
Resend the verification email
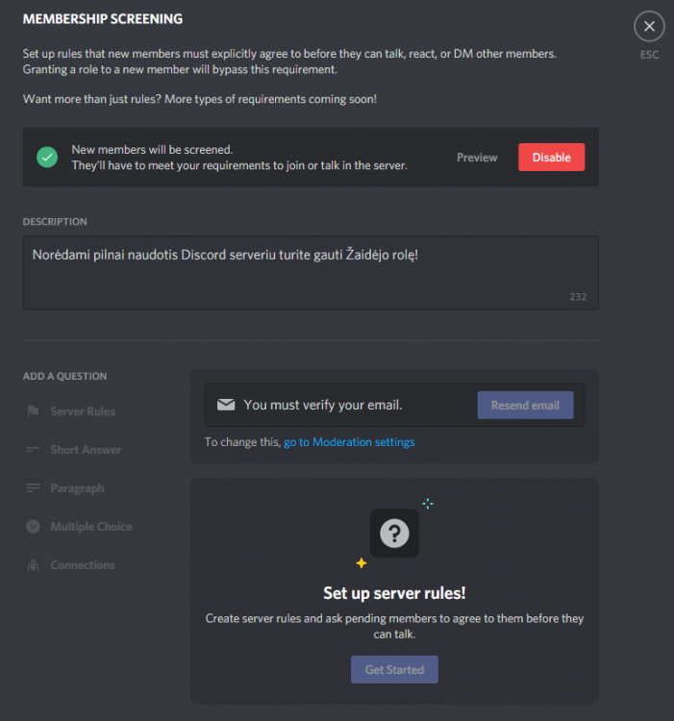(x=525, y=405)
